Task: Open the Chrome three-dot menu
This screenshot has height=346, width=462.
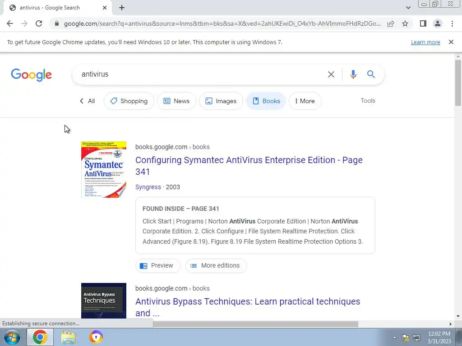Action: coord(452,23)
